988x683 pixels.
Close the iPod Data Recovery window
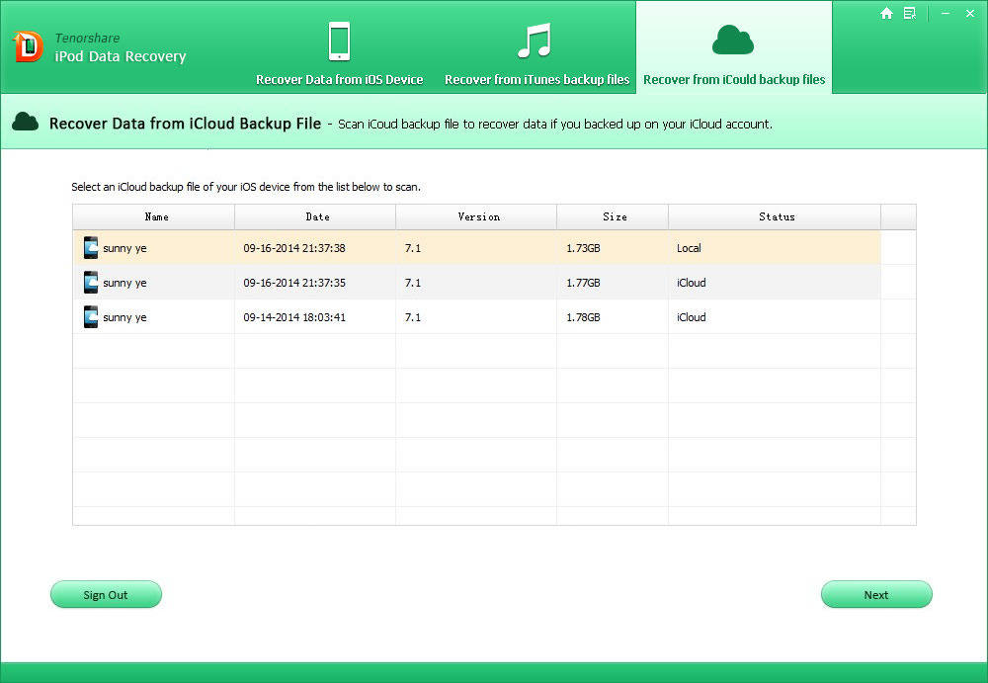pyautogui.click(x=970, y=13)
